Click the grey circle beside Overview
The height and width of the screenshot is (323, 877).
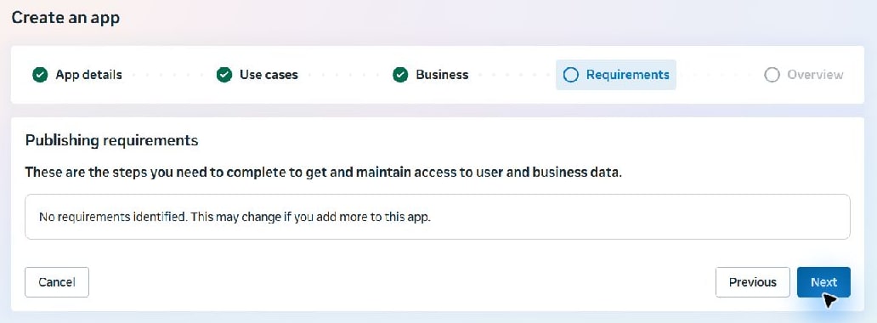pyautogui.click(x=772, y=75)
